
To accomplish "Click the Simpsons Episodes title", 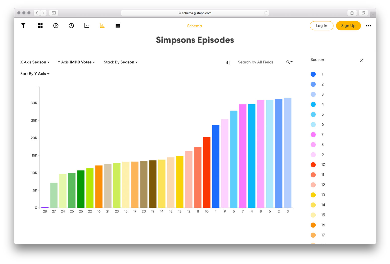I will [195, 40].
